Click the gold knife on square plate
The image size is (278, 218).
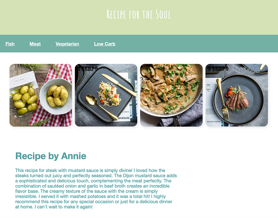point(119,85)
